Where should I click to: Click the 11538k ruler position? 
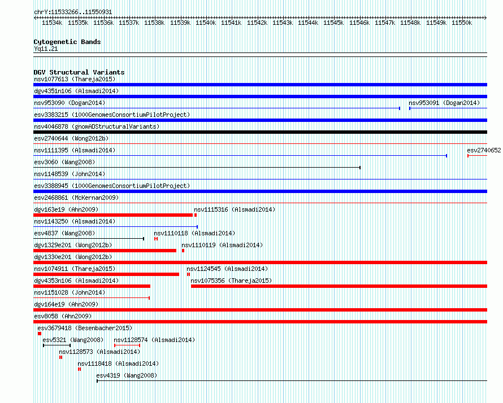(x=154, y=23)
